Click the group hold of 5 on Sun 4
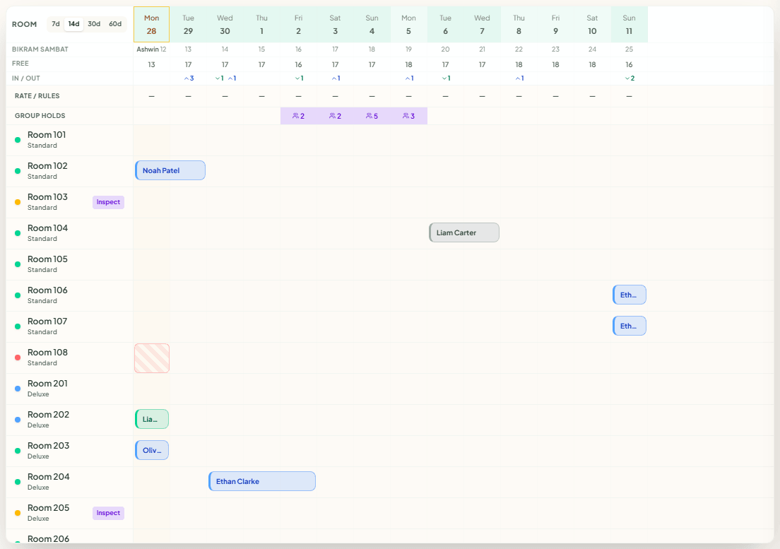 coord(372,116)
